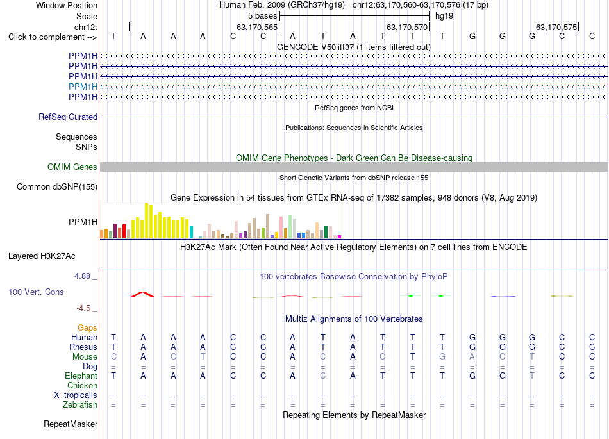The image size is (609, 439).
Task: Open '100 vertebrates Basewise Conservation by PhyloP'
Action: pos(354,277)
